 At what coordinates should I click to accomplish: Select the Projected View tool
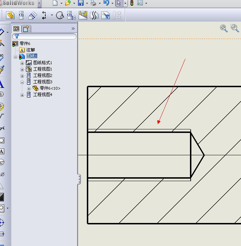[x=21, y=15]
